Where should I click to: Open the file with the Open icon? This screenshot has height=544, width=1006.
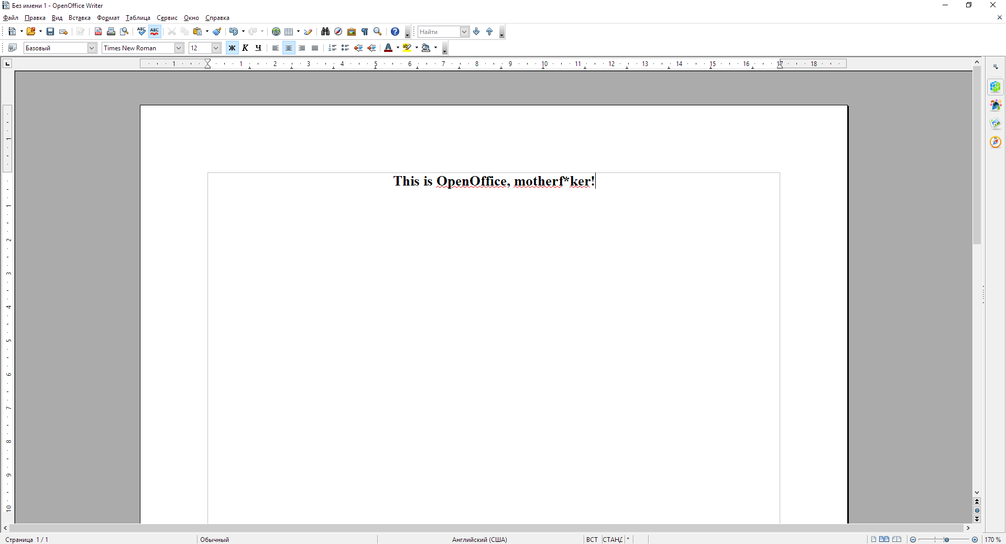pyautogui.click(x=31, y=31)
